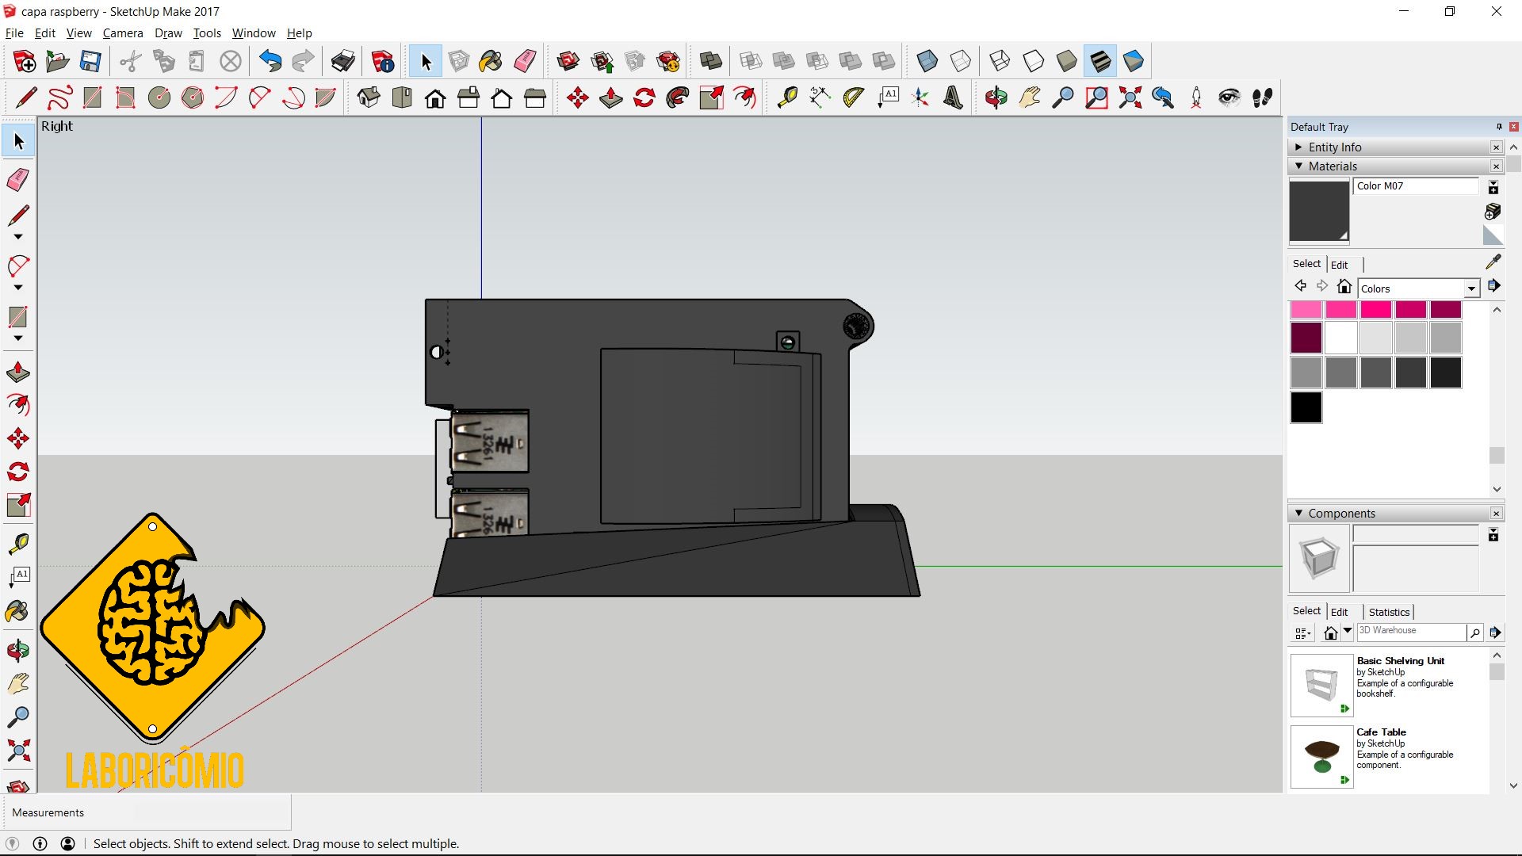Open line tool flyout arrow in left toolbar
The image size is (1522, 856).
pos(18,237)
